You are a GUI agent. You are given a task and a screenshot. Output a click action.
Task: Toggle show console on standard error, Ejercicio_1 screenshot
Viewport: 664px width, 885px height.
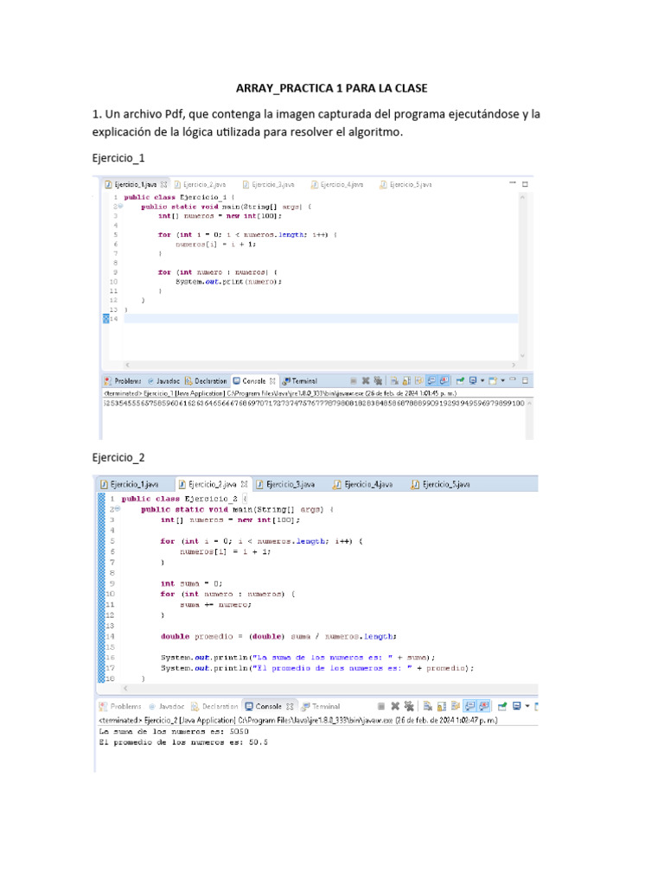(444, 381)
